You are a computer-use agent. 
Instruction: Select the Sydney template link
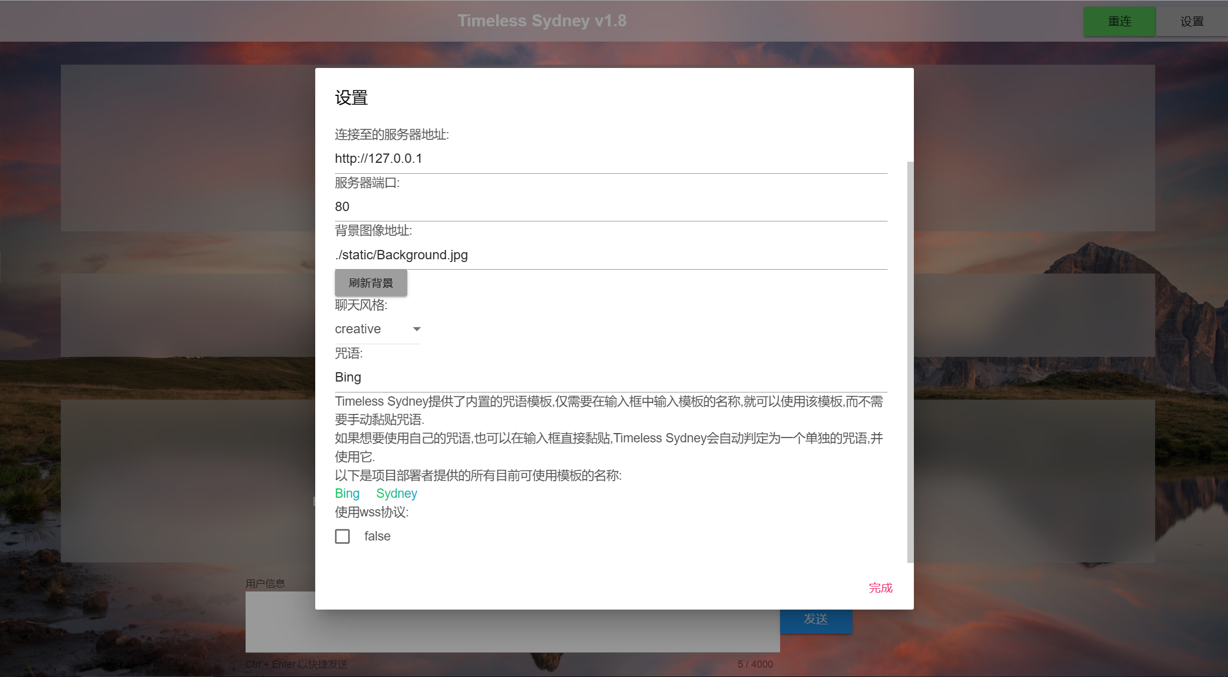(396, 493)
